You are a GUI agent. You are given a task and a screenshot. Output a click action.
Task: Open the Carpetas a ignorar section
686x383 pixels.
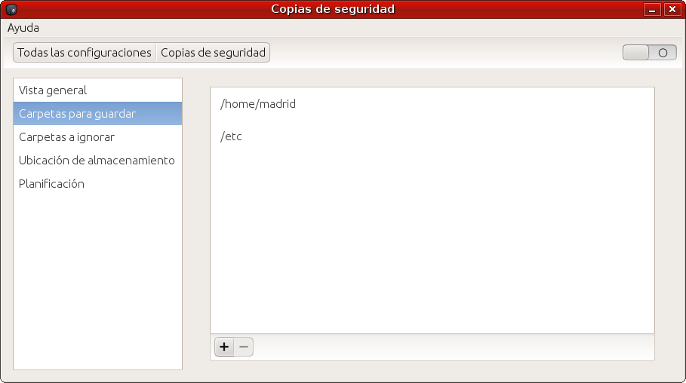click(x=66, y=137)
